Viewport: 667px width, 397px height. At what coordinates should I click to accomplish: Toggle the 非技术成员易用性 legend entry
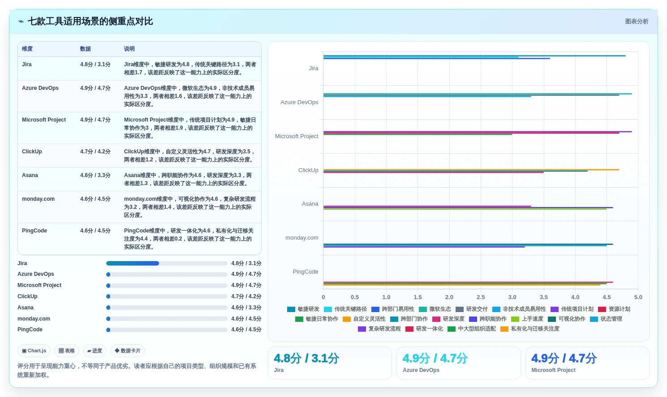pyautogui.click(x=519, y=309)
